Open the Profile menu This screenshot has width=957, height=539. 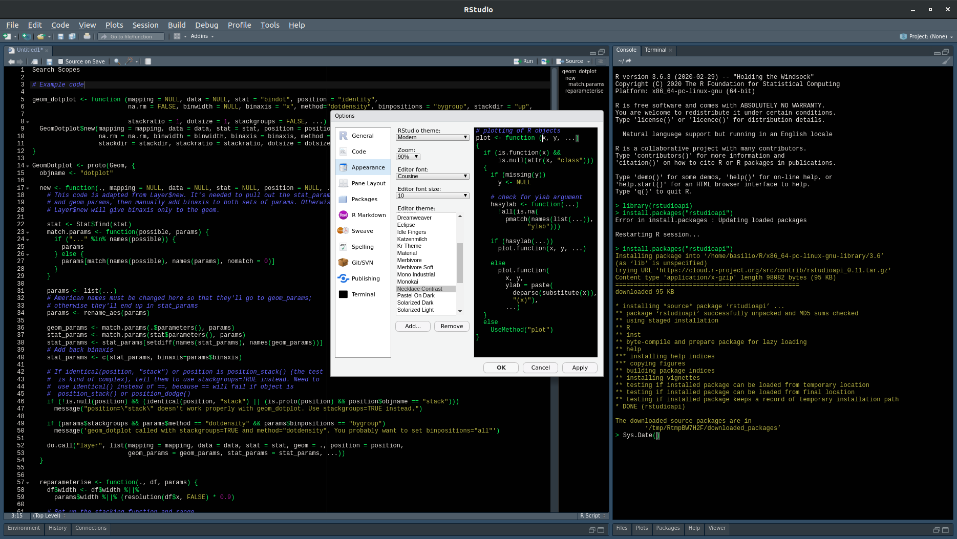(x=239, y=25)
